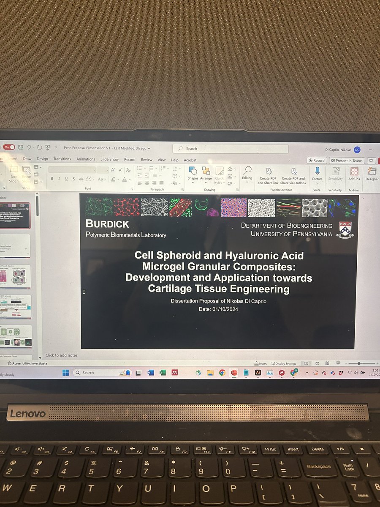Open the View tab
Image resolution: width=380 pixels, height=507 pixels.
click(x=162, y=160)
